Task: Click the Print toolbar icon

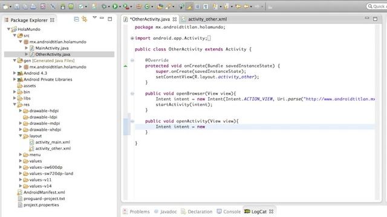Action: point(33,7)
